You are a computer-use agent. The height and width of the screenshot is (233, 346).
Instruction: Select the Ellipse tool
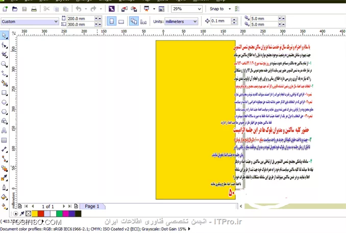[x=4, y=102]
